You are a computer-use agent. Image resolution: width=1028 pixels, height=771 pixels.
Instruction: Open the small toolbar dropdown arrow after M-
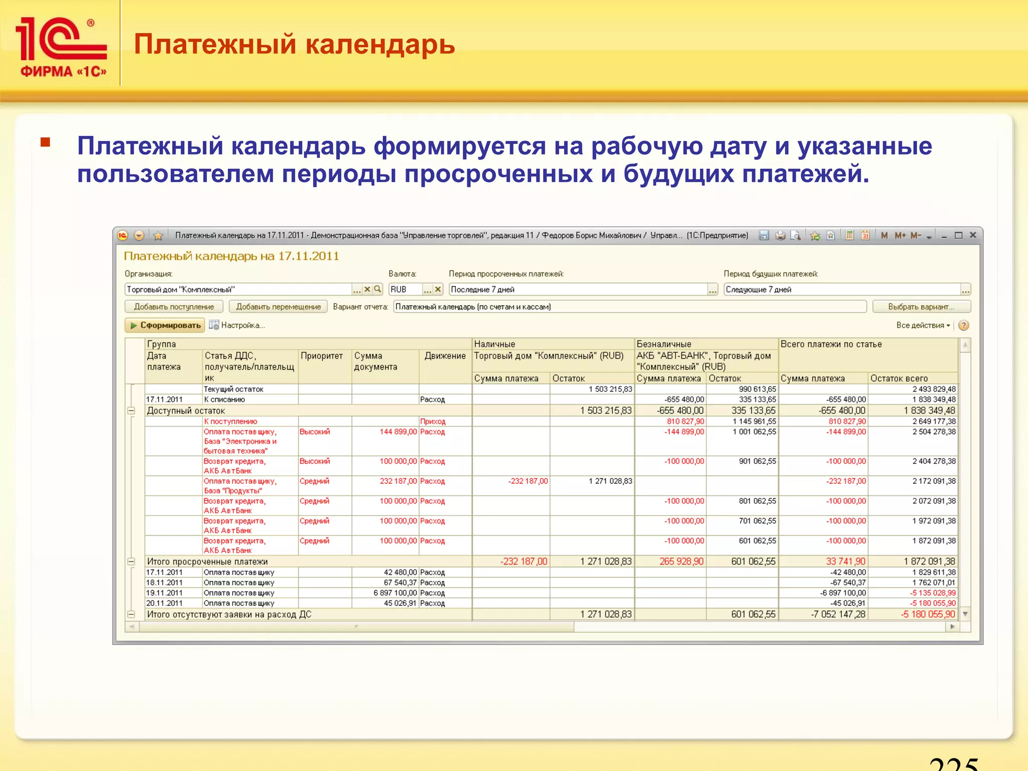(929, 236)
